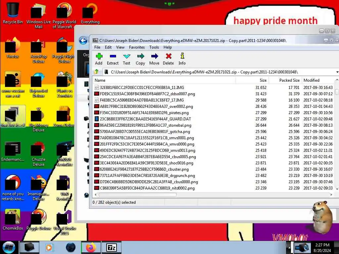Viewport: 339px width, 254px height.
Task: Open the Recycle Bin desktop icon
Action: click(13, 13)
